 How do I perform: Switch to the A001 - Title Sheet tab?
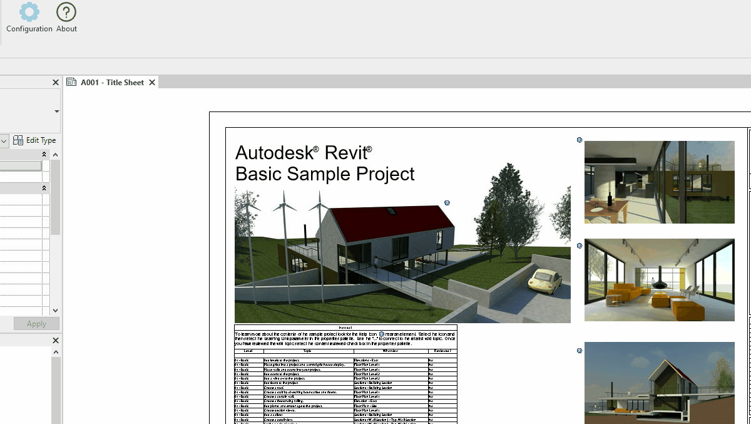112,83
